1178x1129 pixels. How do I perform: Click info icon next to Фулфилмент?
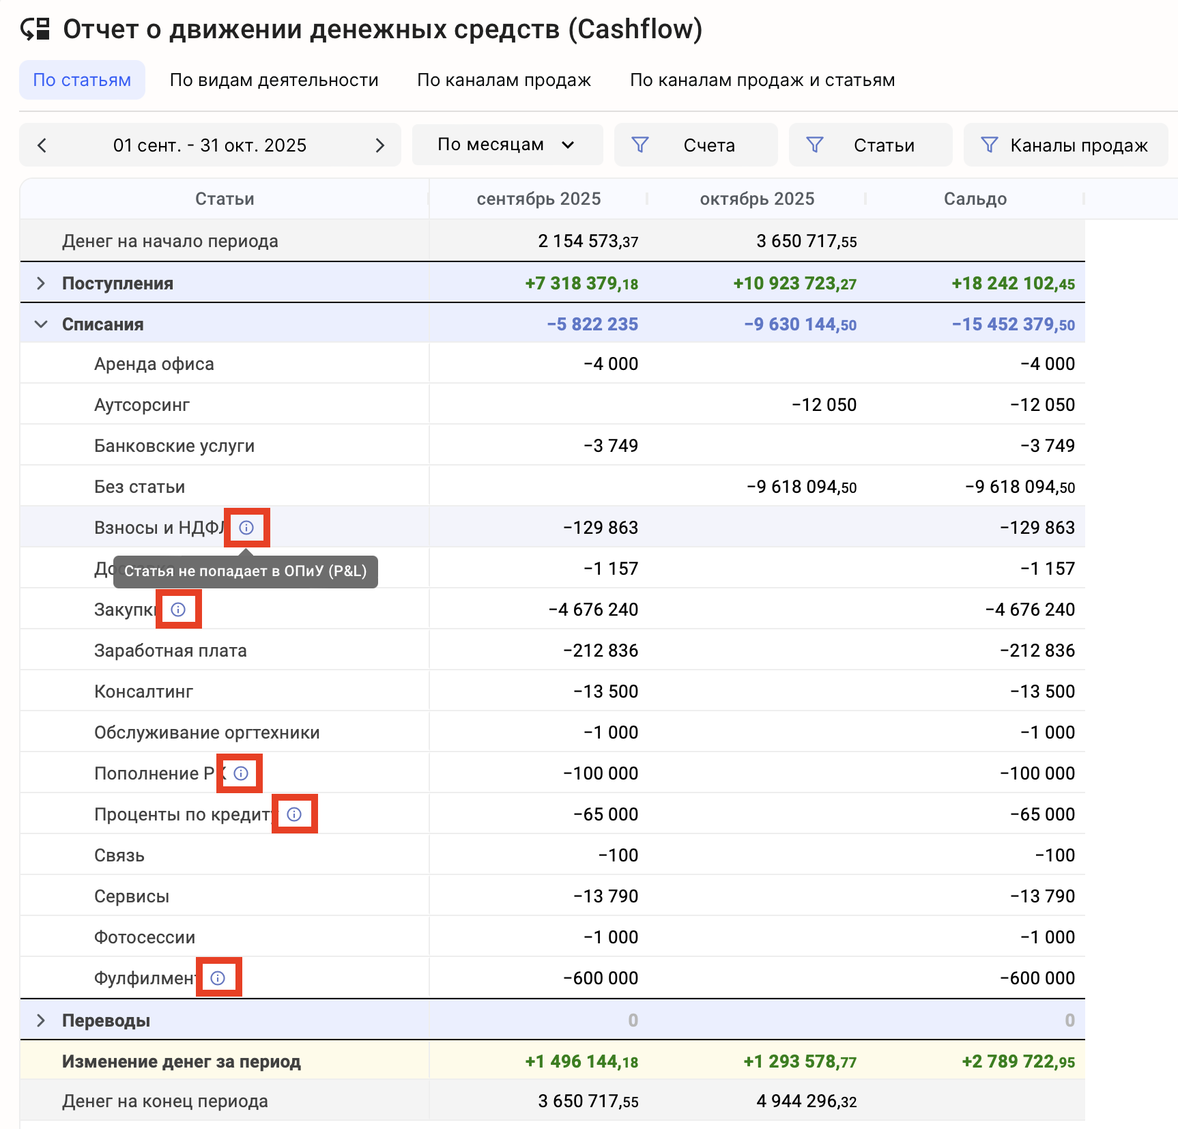218,978
